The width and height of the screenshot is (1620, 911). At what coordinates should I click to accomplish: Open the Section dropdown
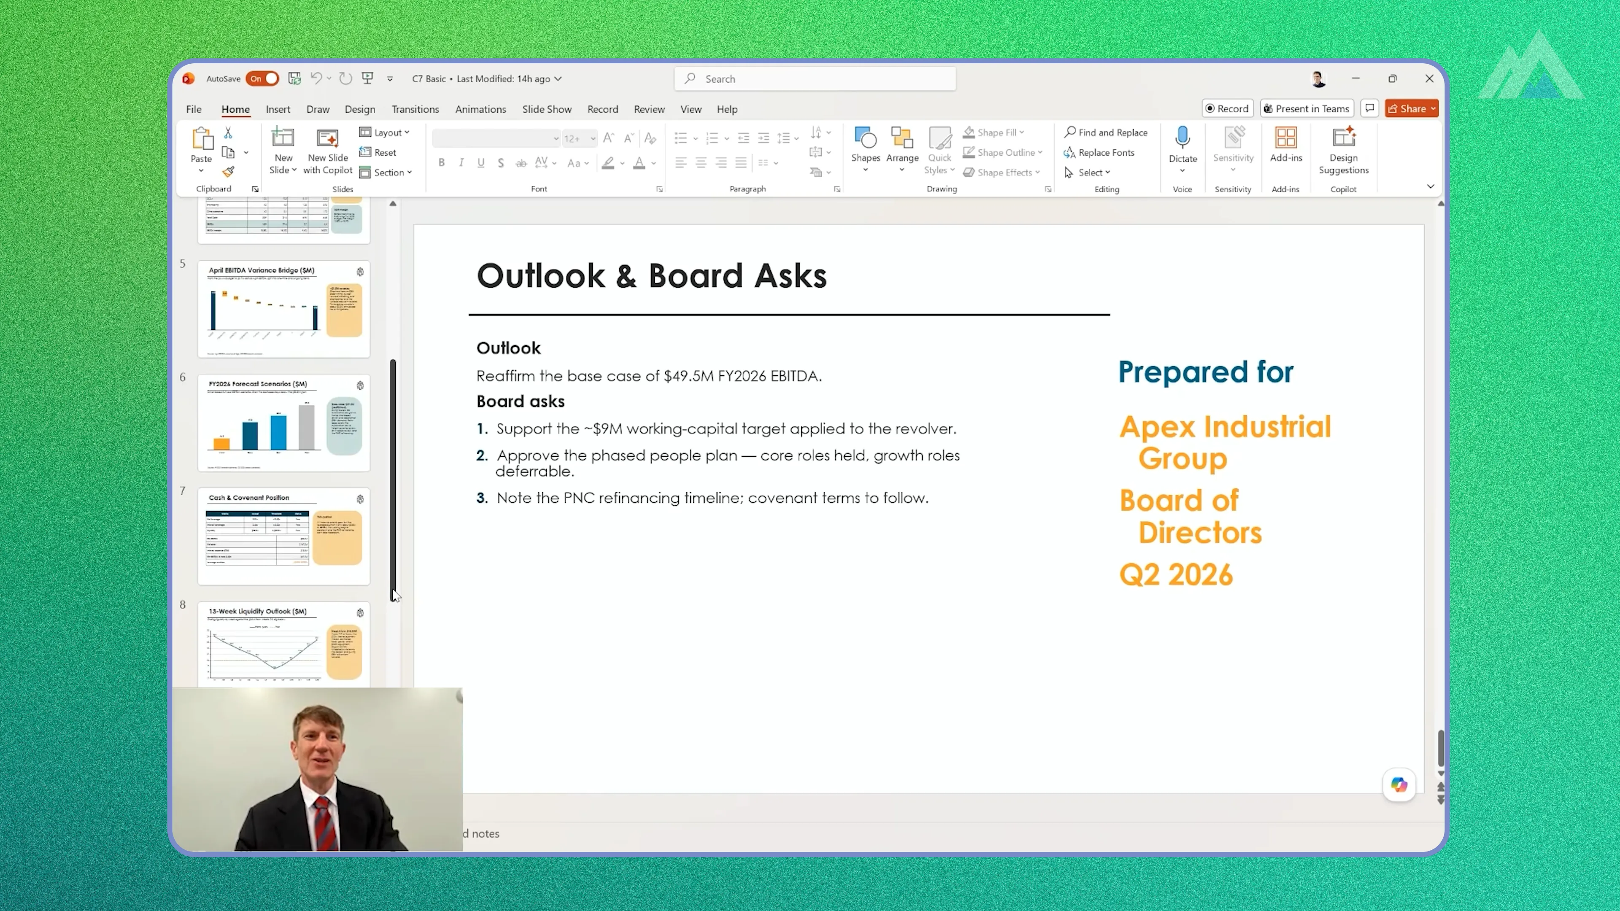pos(386,172)
